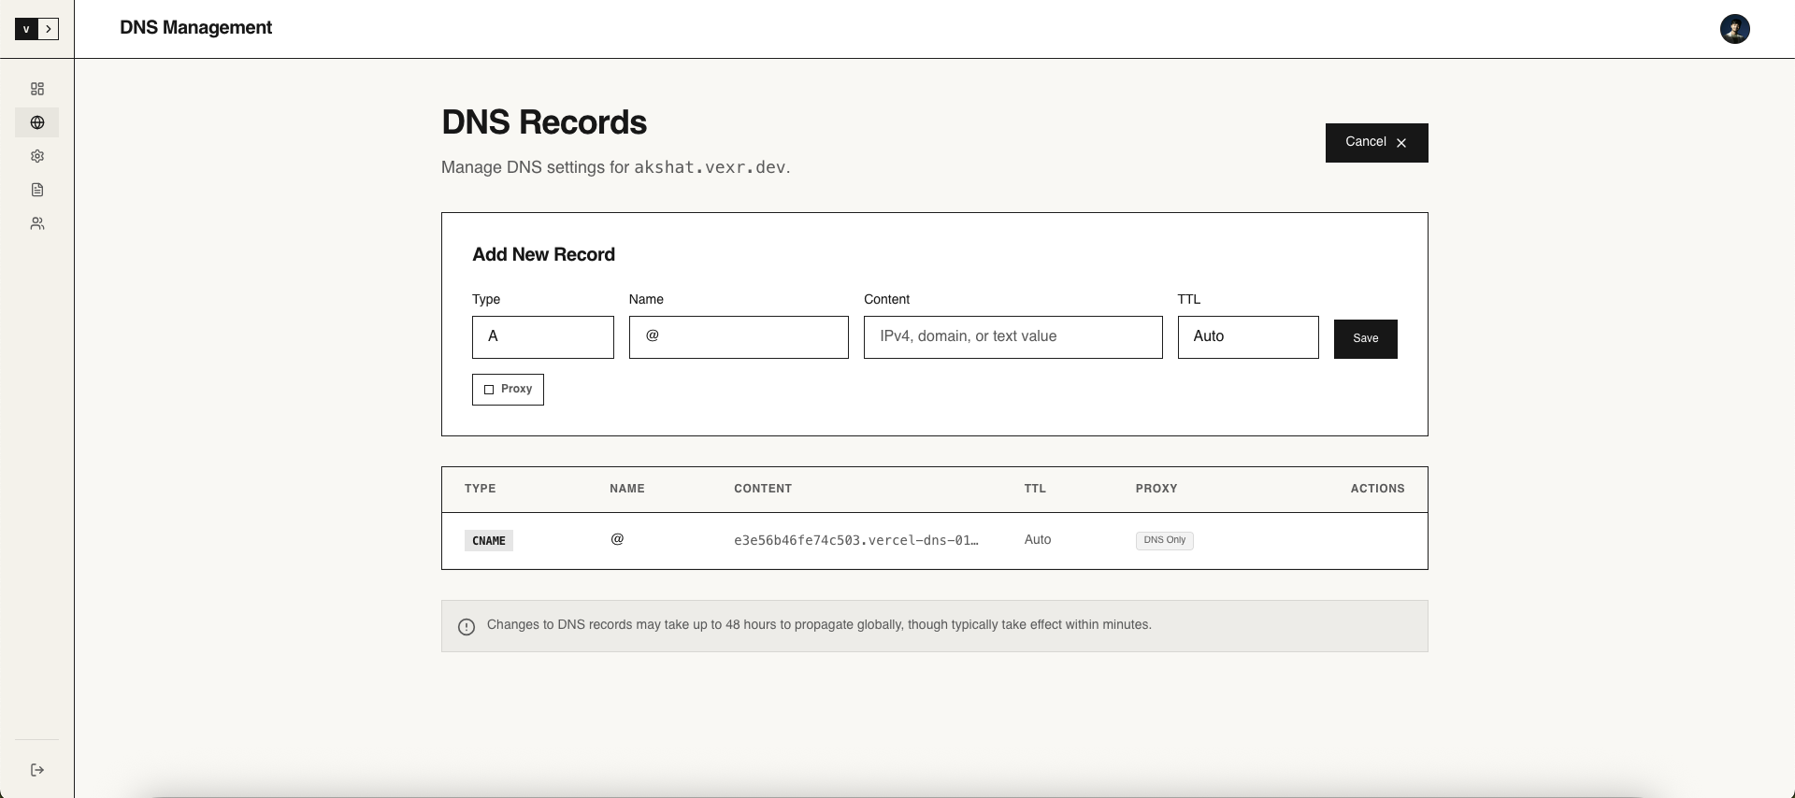Viewport: 1795px width, 798px height.
Task: Open the TTL dropdown showing Auto
Action: tap(1248, 337)
